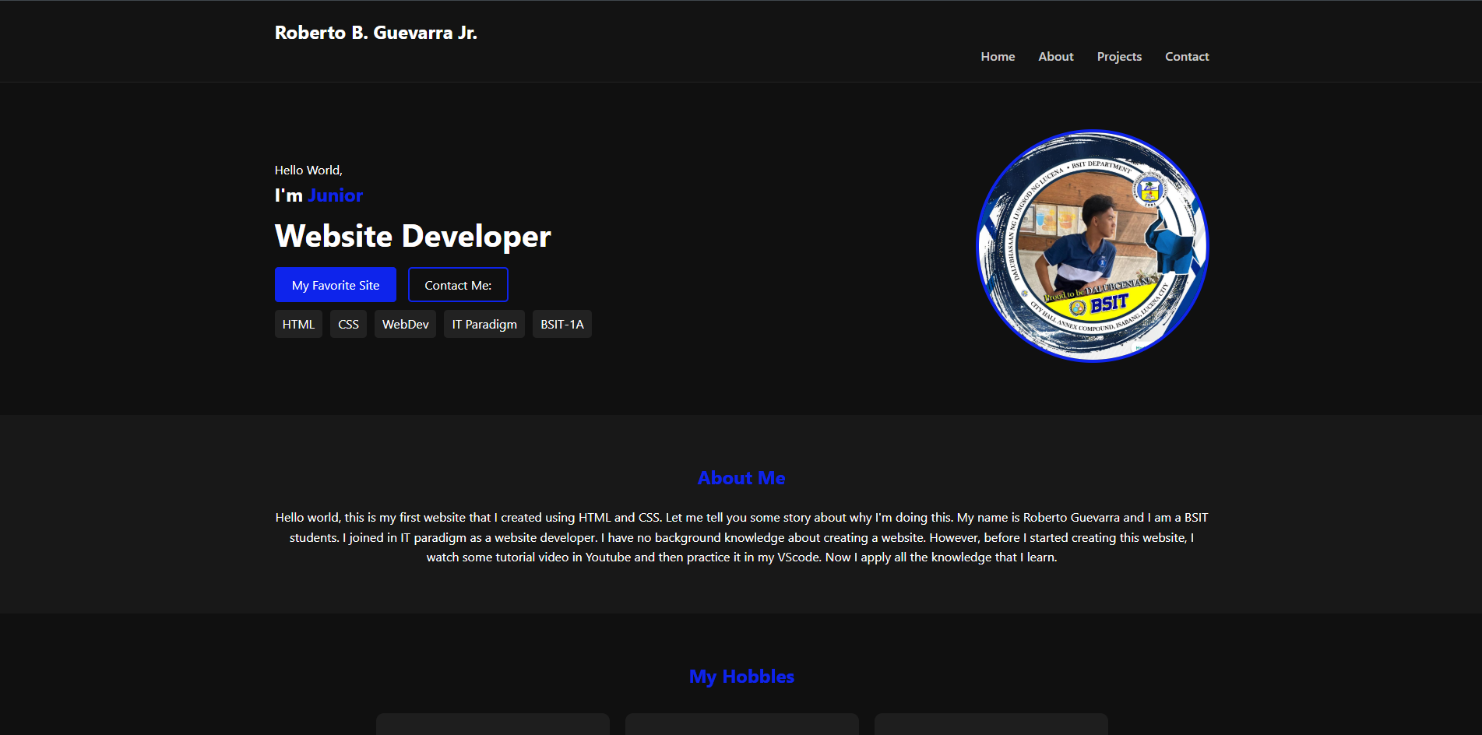Screen dimensions: 1482x735
Task: Click the site title Roberto B. Guevarra Jr.
Action: (376, 33)
